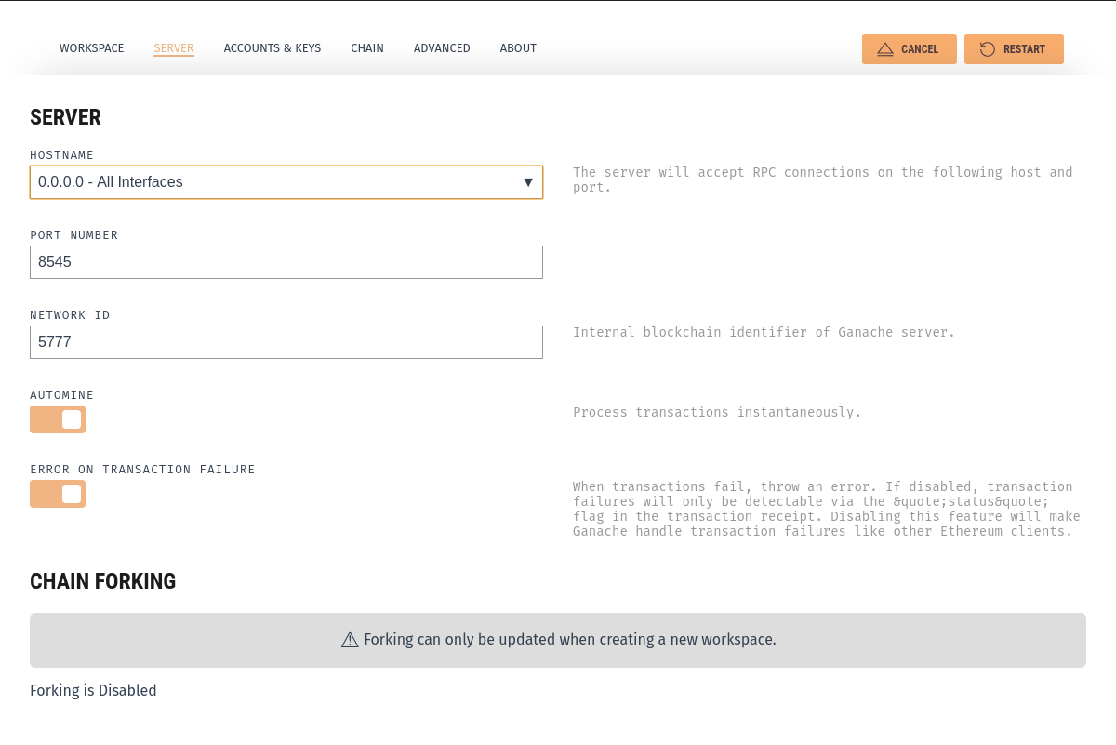Click the Network ID field showing 5777
This screenshot has width=1116, height=745.
[286, 342]
